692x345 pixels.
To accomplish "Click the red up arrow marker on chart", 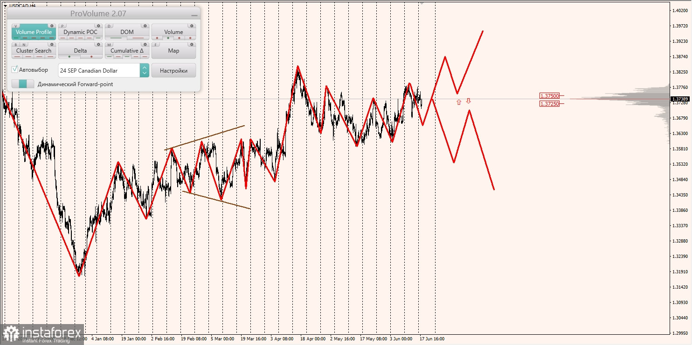I will tap(459, 102).
